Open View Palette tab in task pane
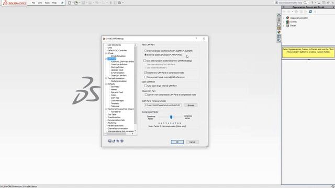This screenshot has width=335, height=188. click(279, 28)
